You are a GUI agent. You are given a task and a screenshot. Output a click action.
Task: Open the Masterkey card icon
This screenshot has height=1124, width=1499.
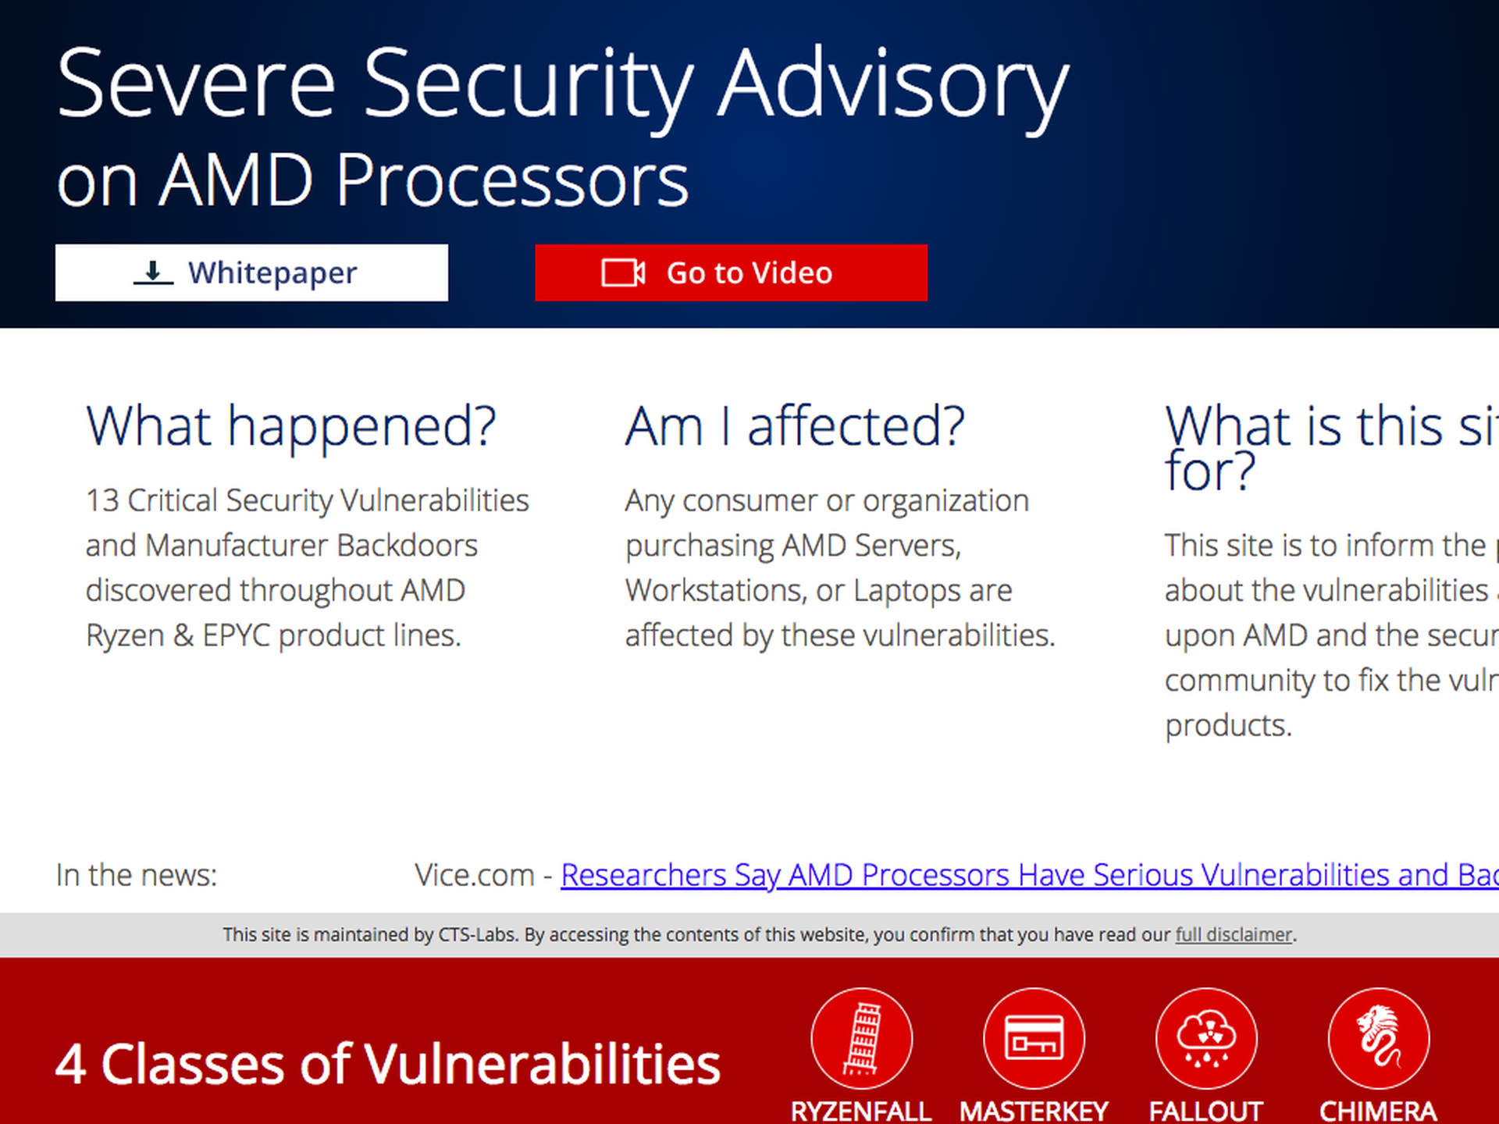click(1034, 1038)
